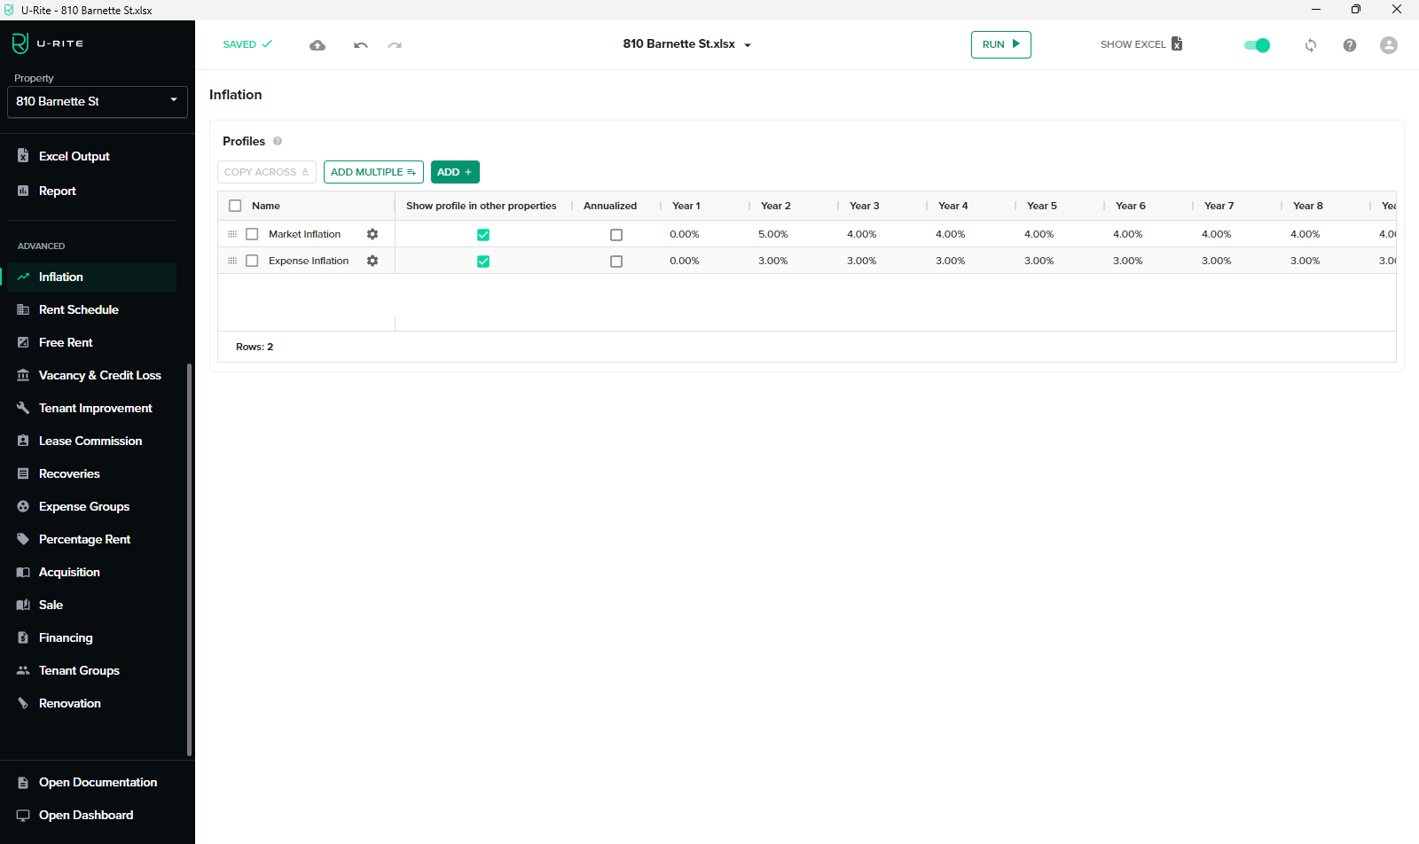Click the refresh sync icon
The image size is (1419, 844).
coord(1310,45)
